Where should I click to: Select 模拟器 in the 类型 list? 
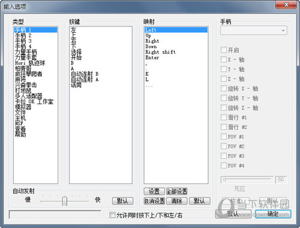click(x=35, y=107)
